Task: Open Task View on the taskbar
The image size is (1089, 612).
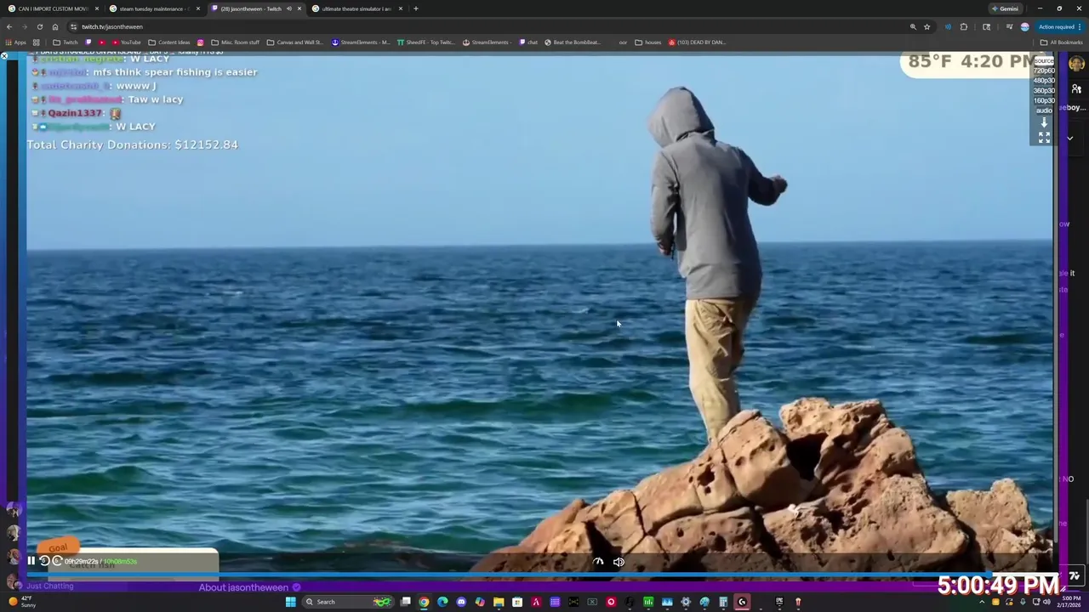Action: pos(406,602)
